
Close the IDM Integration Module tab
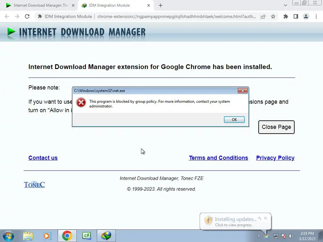(149, 6)
